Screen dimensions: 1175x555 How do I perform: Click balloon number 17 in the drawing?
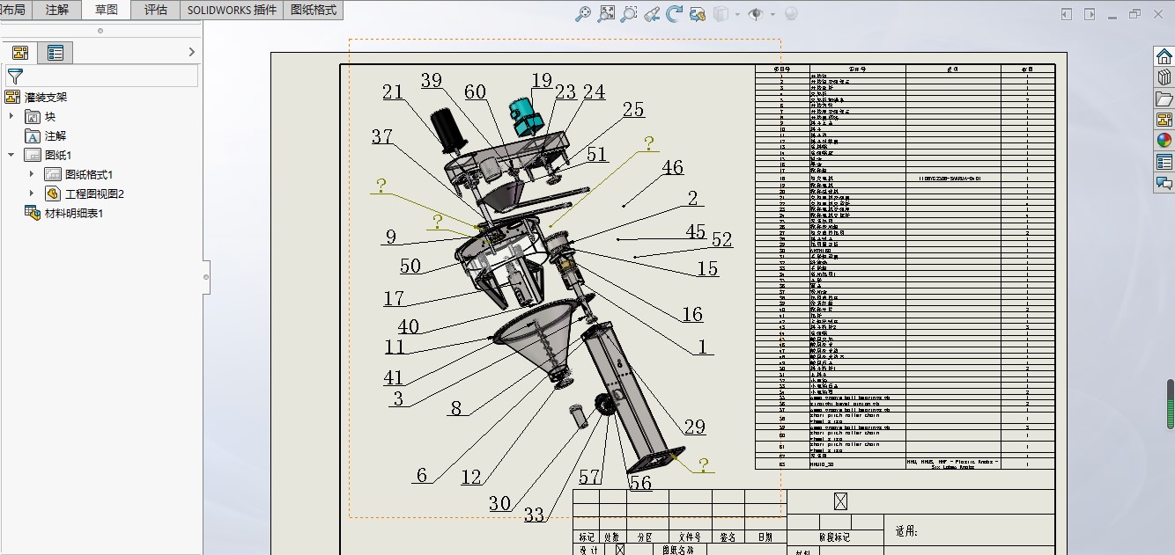[394, 298]
